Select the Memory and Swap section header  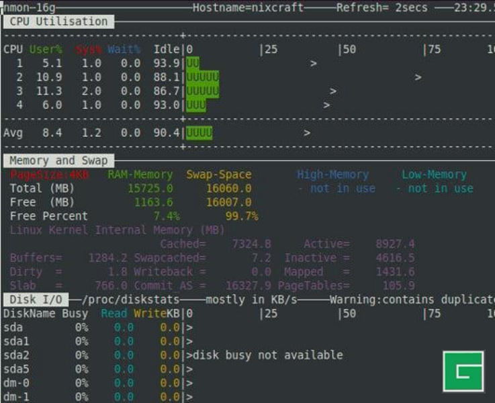tap(58, 161)
